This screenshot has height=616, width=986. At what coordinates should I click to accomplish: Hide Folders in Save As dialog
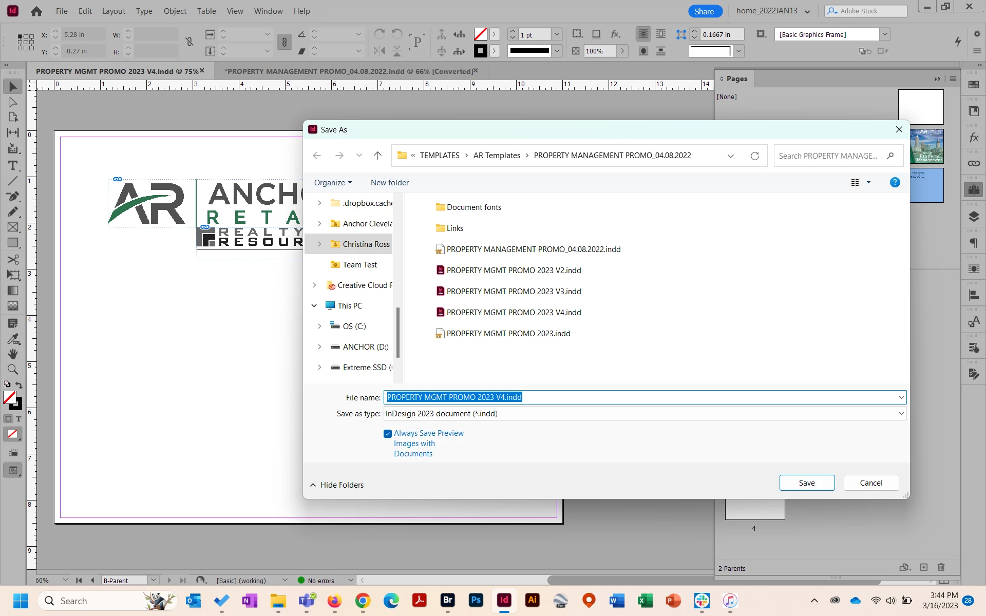[x=337, y=485]
